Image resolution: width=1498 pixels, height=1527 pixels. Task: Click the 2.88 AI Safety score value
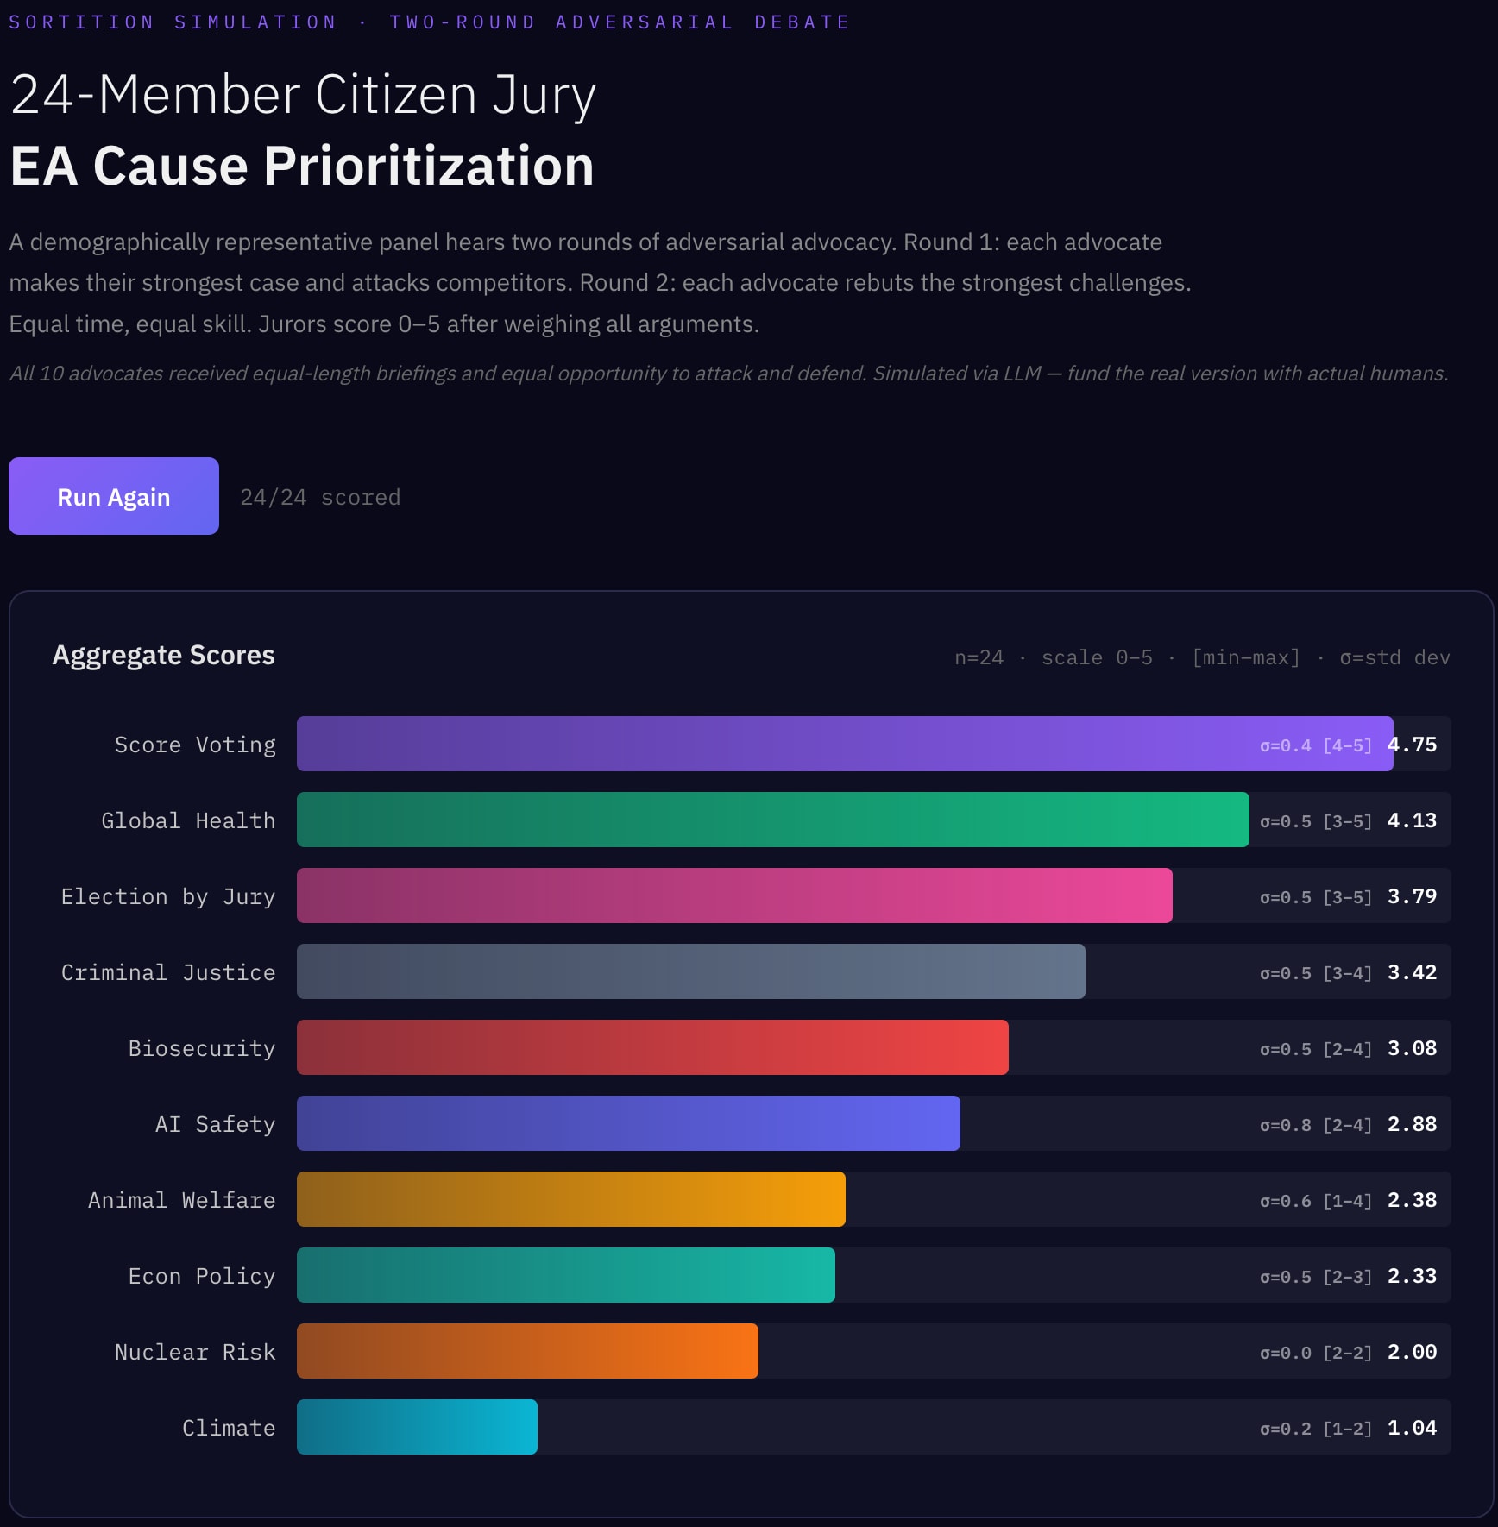(1412, 1124)
